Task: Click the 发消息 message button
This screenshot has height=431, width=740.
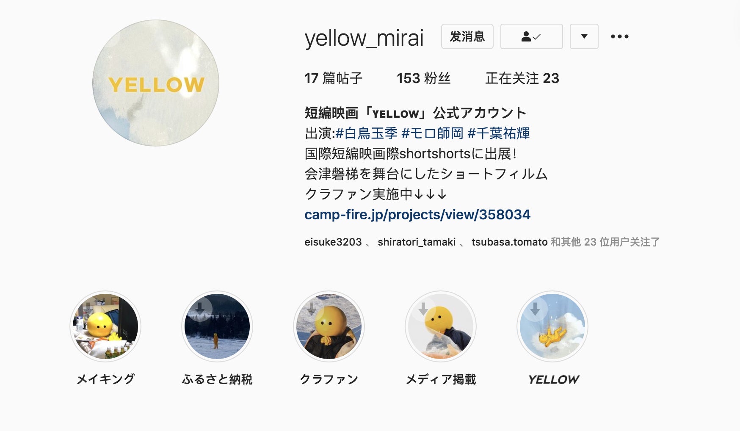Action: [x=467, y=36]
